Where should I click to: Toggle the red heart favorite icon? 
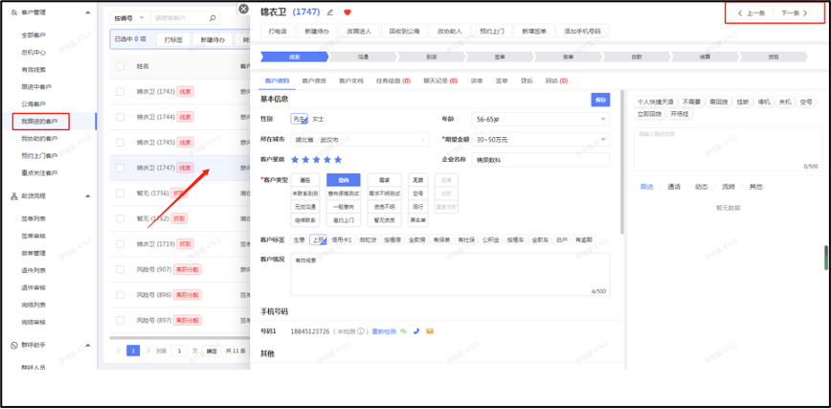click(348, 12)
